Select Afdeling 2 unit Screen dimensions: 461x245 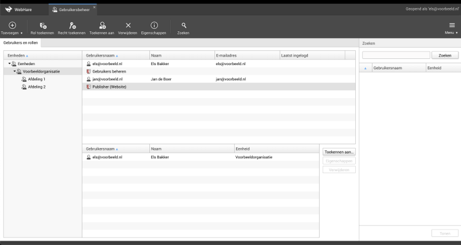(37, 87)
